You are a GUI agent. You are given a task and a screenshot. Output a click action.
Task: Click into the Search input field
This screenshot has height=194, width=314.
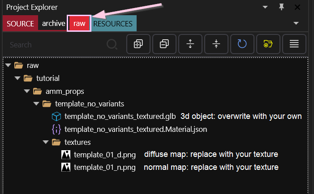click(54, 44)
